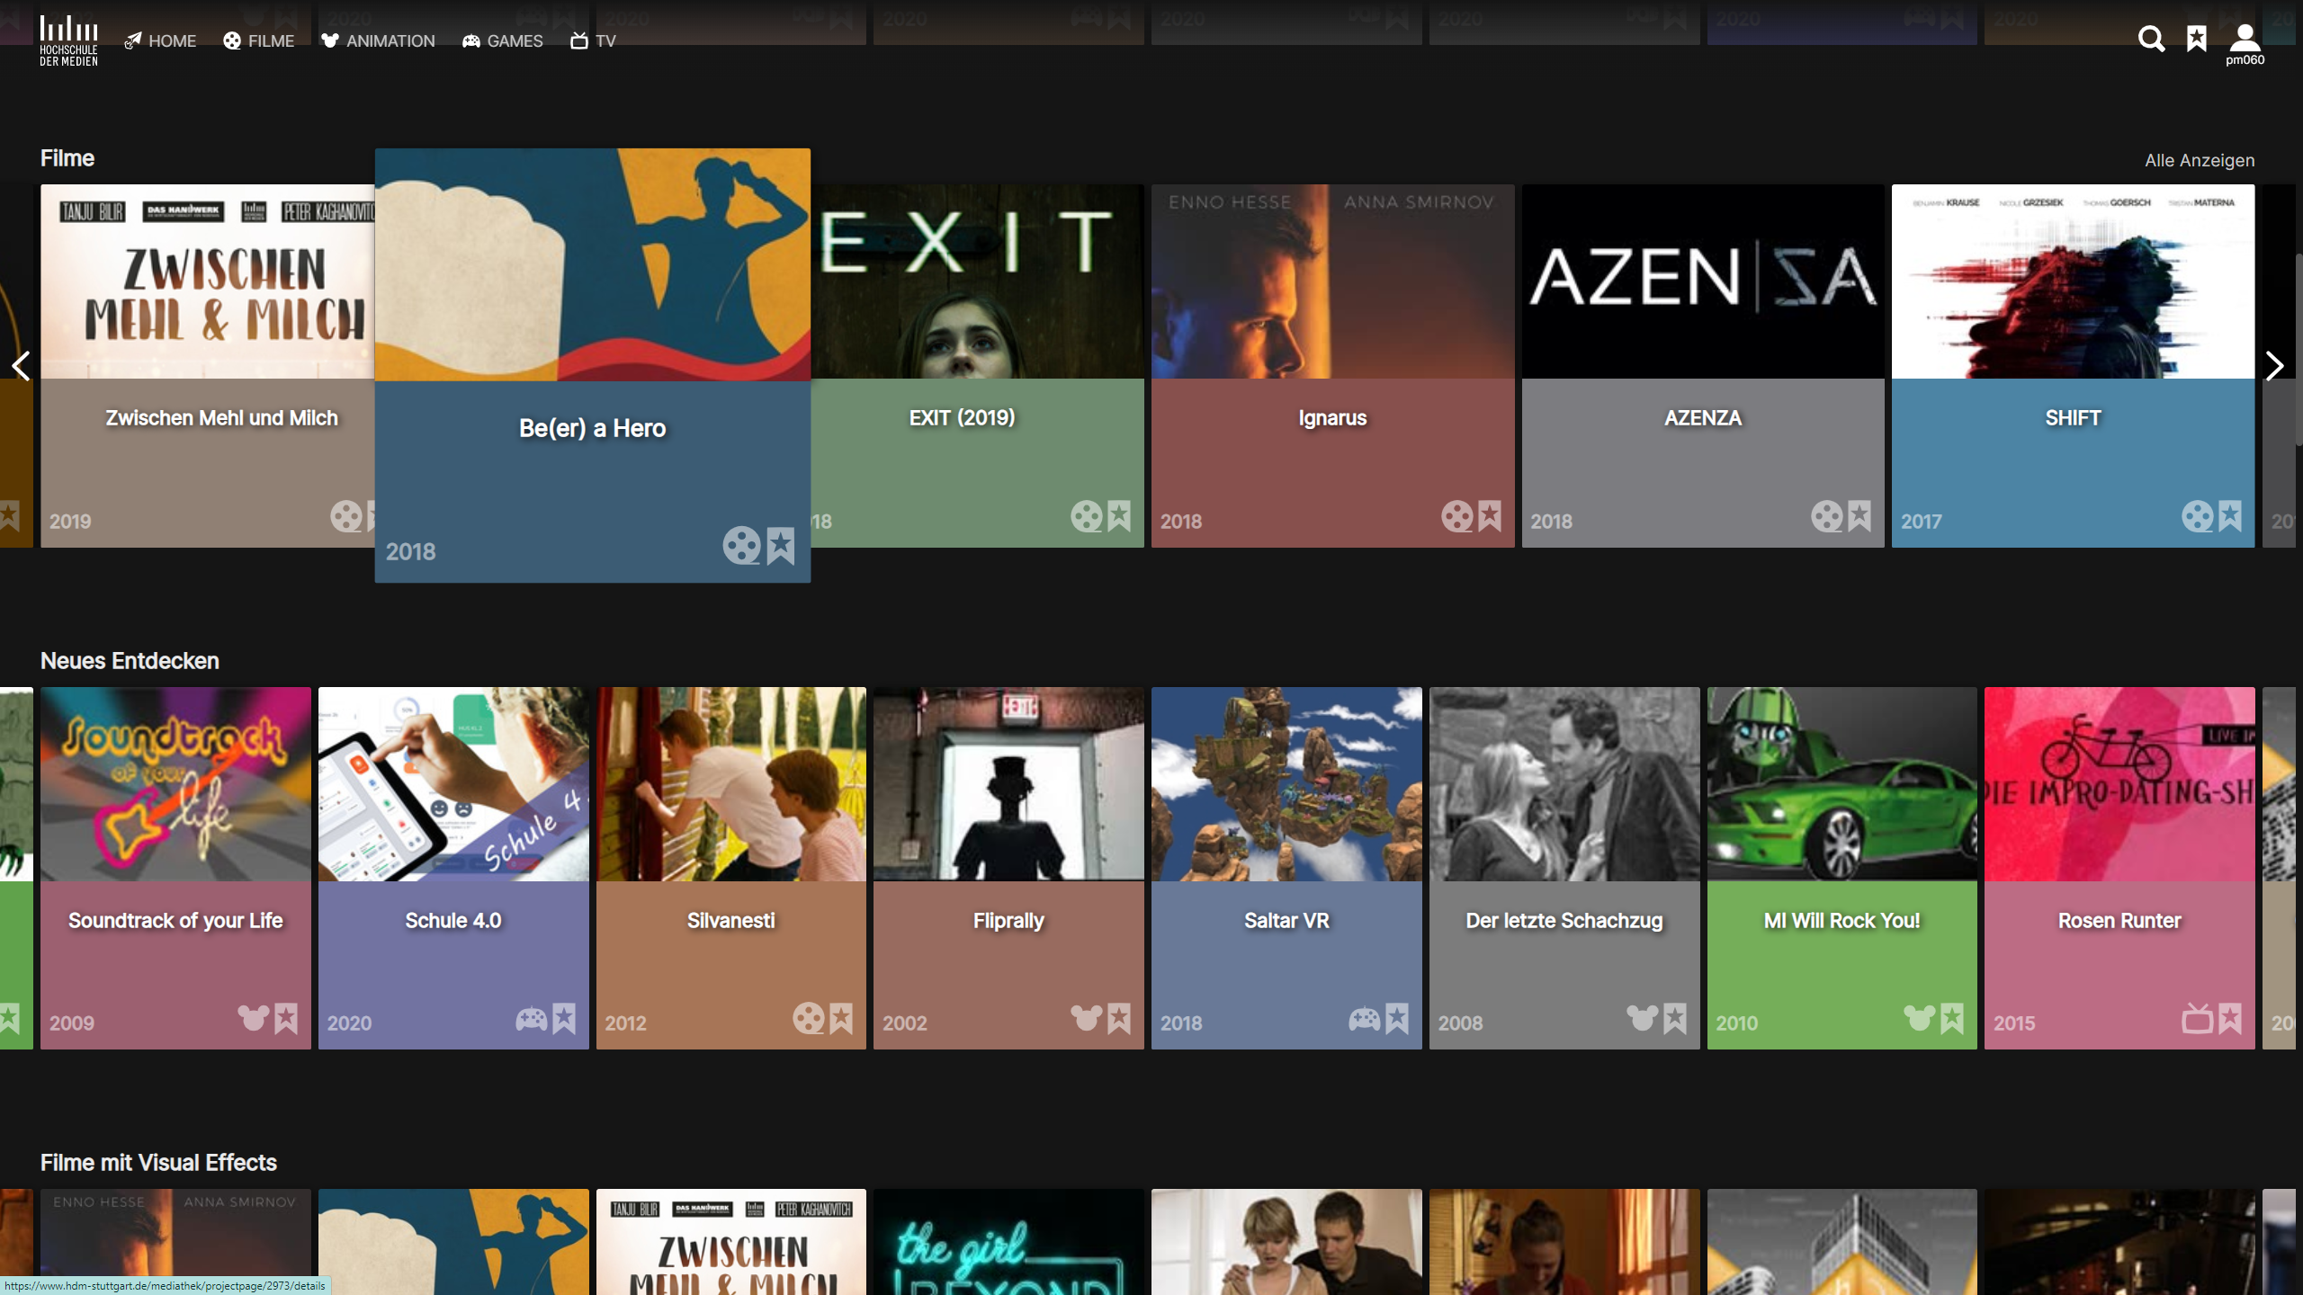
Task: Open the Saltar VR thumbnail
Action: 1286,784
